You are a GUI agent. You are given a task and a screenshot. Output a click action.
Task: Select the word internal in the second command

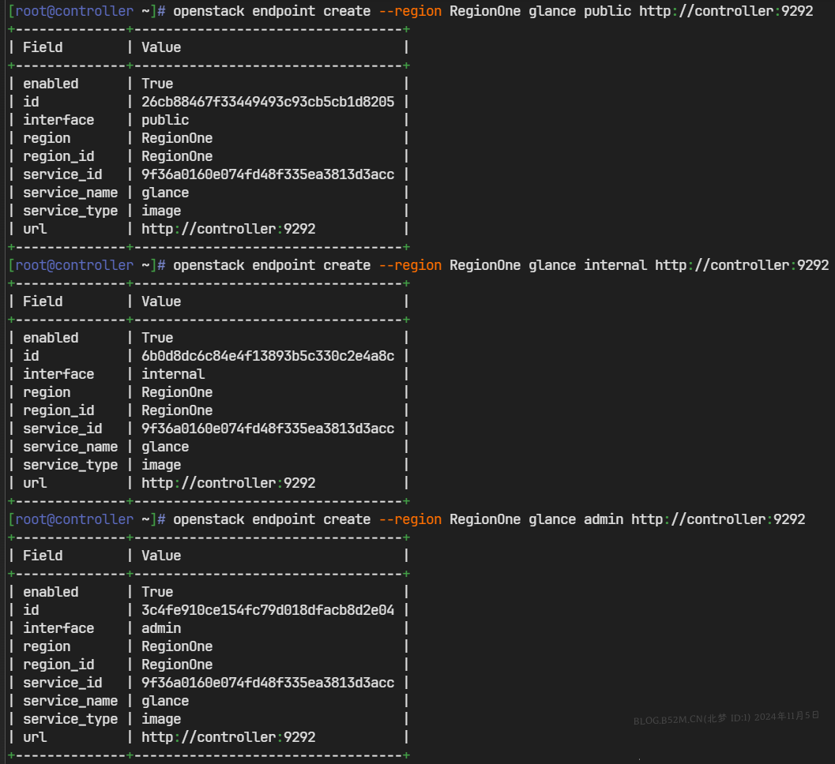(616, 264)
